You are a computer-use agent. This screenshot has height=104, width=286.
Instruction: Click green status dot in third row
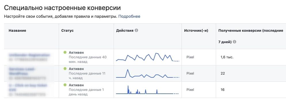point(65,85)
